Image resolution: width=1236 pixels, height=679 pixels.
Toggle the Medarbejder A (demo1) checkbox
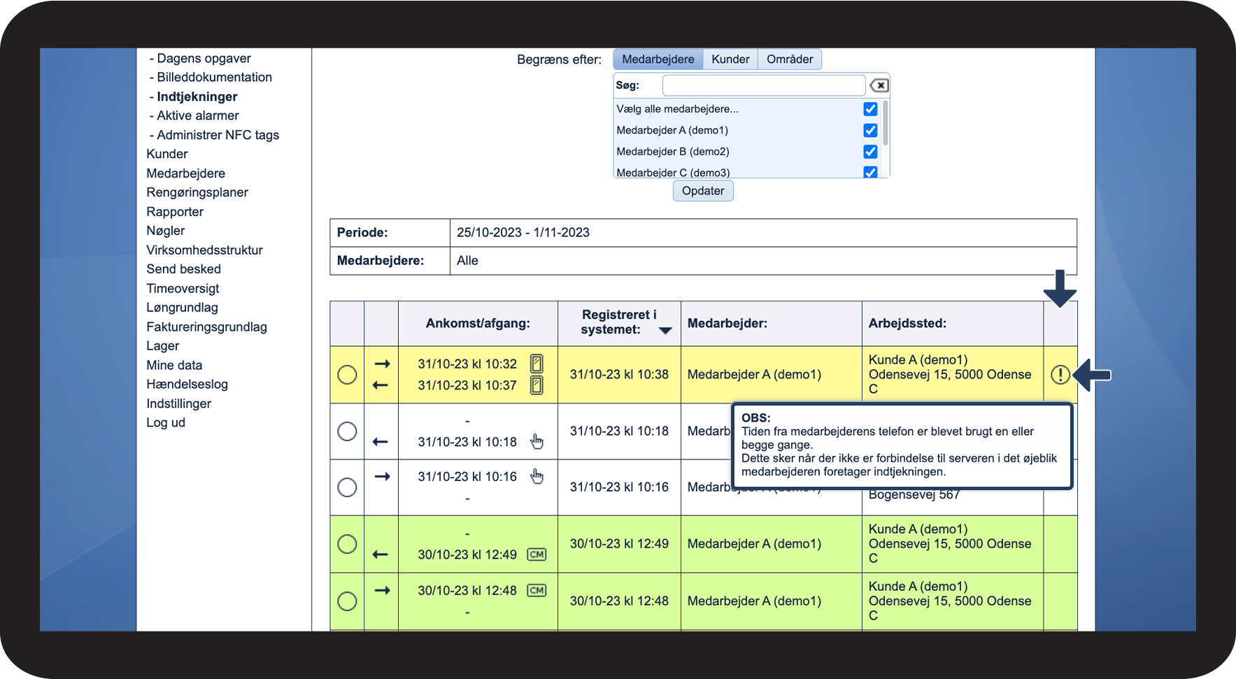870,130
